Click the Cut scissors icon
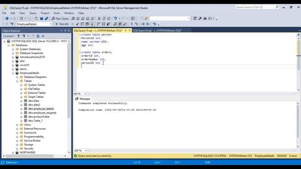Screen dimensions: 301x169 [99, 18]
